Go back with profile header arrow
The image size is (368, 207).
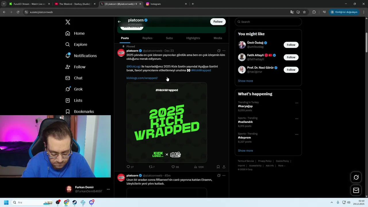click(x=119, y=22)
